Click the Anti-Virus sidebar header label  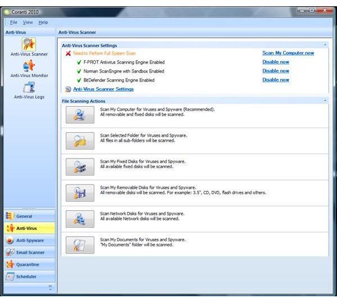click(16, 33)
